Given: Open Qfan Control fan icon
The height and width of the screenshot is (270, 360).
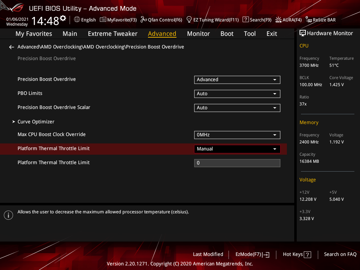Looking at the screenshot, I should pyautogui.click(x=143, y=20).
